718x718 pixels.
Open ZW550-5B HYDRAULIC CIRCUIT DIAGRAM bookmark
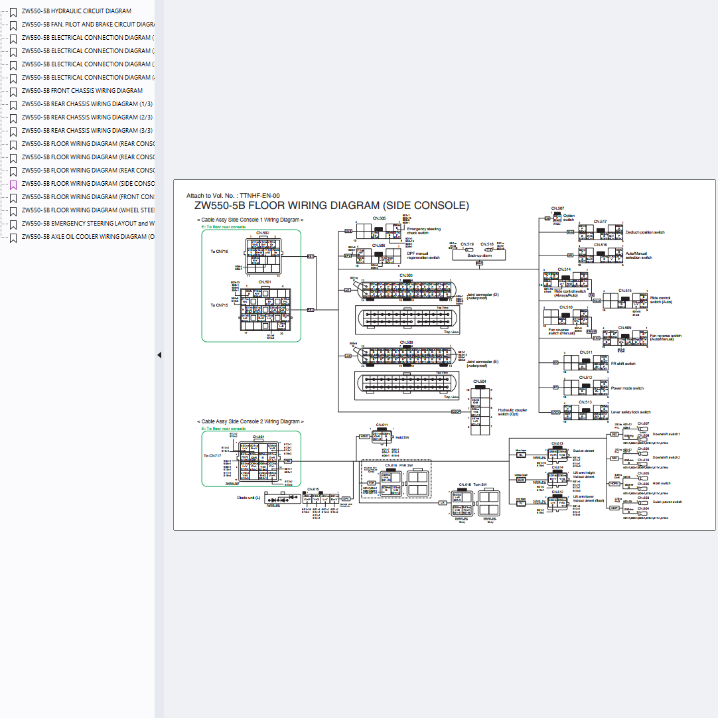pos(76,11)
